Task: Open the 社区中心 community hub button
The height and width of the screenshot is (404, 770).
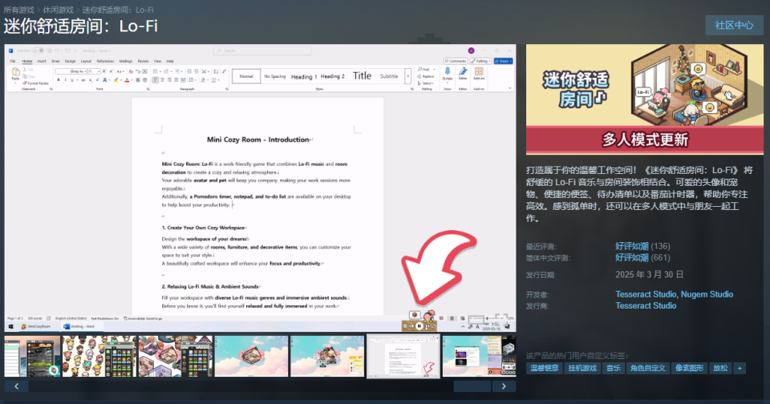Action: (734, 25)
